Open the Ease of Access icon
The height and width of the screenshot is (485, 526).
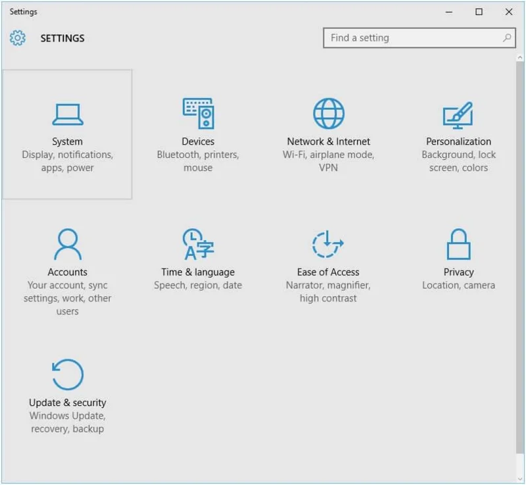[327, 244]
